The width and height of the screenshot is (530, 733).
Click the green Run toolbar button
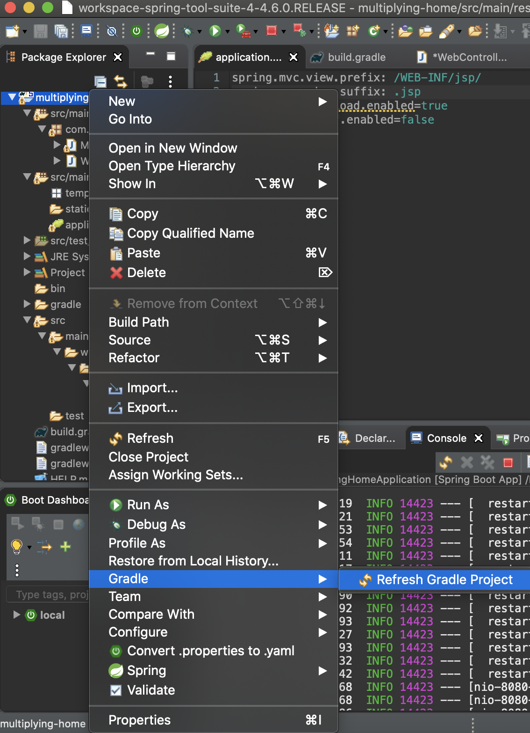coord(215,31)
